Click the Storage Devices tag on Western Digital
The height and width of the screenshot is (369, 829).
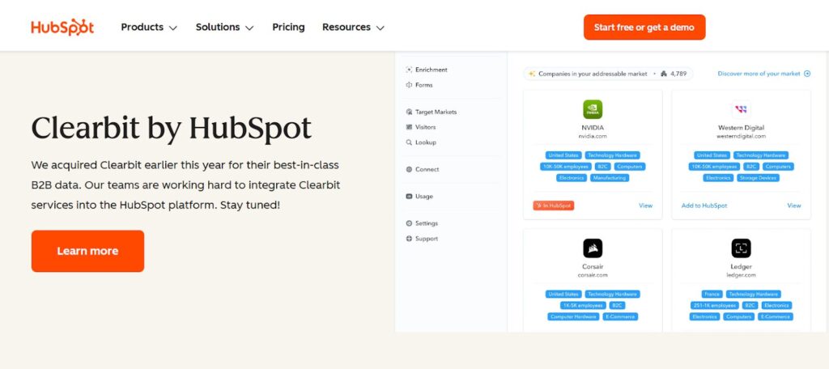[758, 178]
